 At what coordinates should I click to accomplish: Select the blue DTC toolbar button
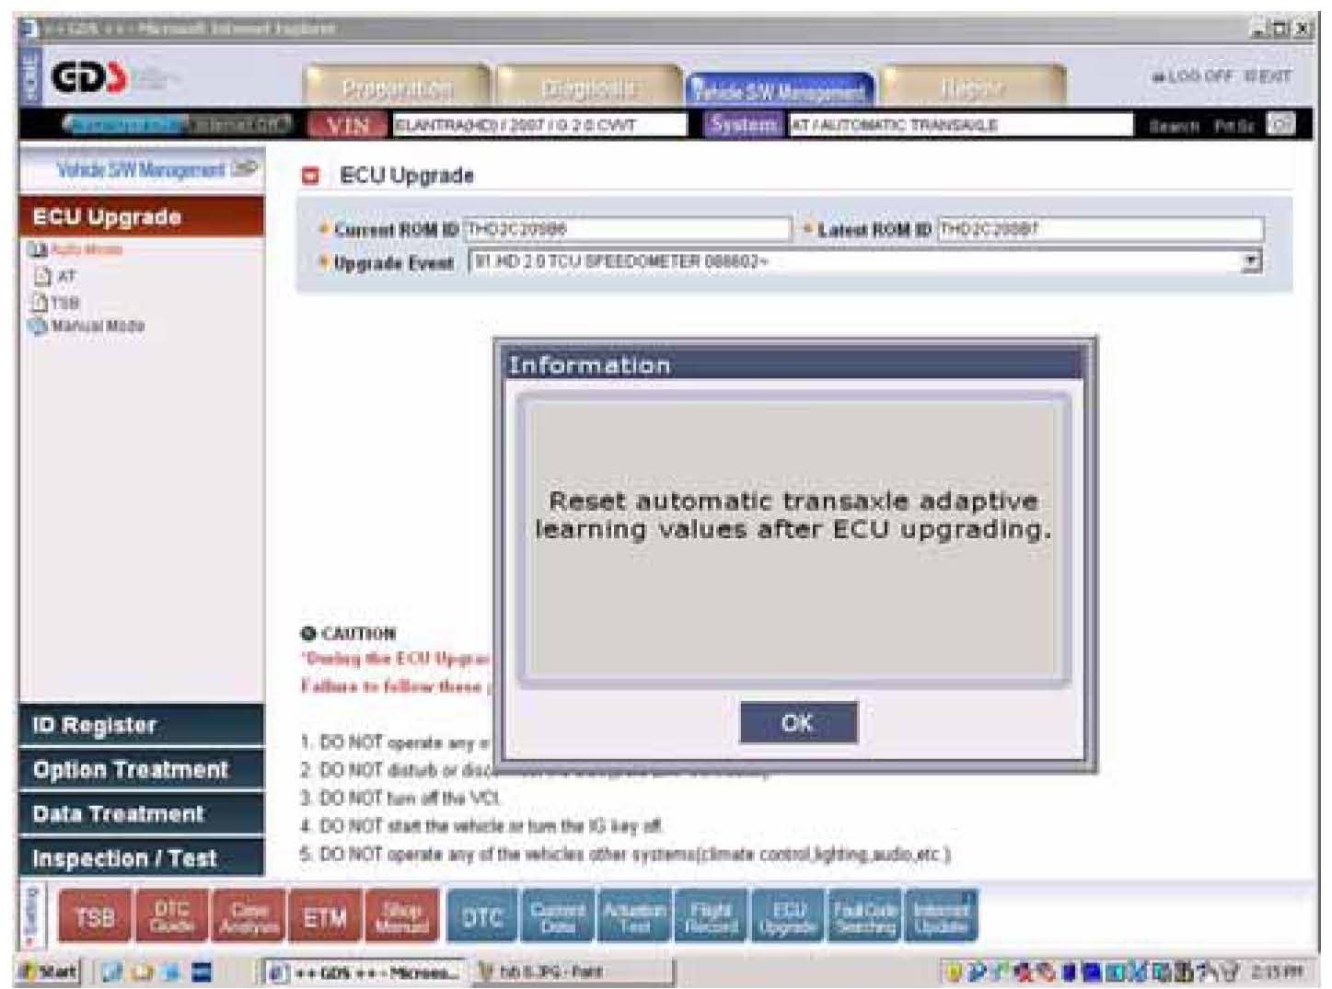click(481, 916)
